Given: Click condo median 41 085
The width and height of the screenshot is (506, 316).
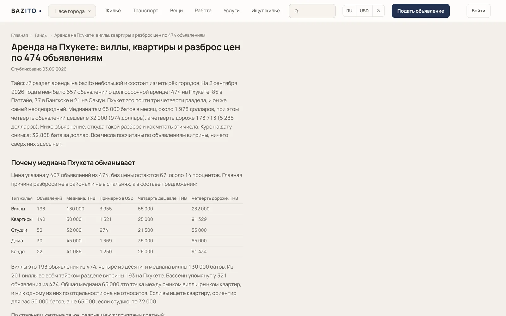Looking at the screenshot, I should tap(74, 252).
